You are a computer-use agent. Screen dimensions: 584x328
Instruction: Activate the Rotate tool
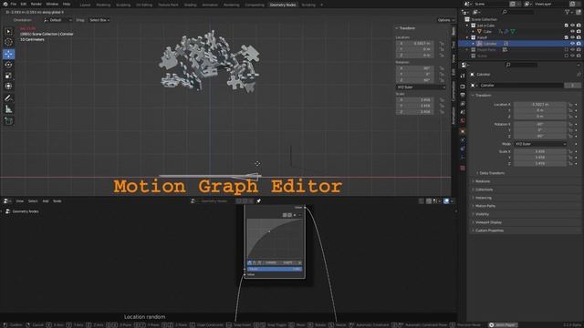(x=8, y=65)
